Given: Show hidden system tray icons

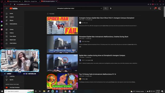Looking at the screenshot, I should 146,91.
